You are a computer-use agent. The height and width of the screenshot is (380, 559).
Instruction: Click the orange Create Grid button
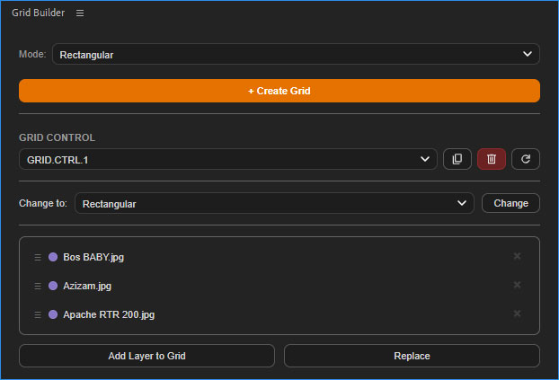point(279,91)
